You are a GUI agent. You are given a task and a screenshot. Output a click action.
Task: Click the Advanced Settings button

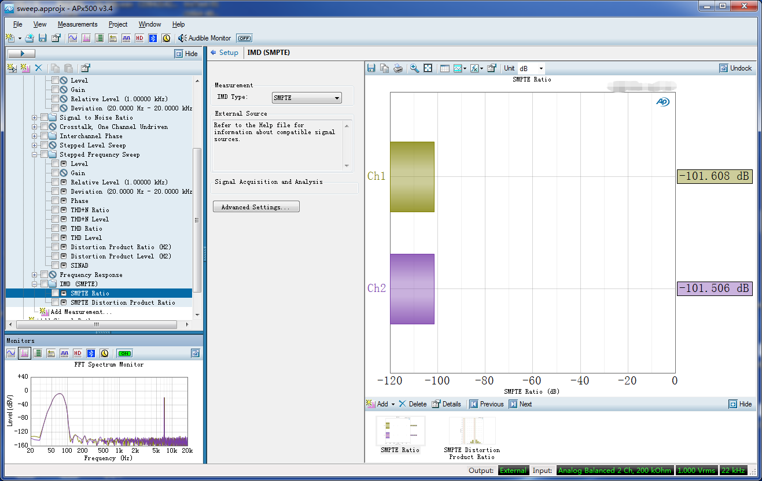[x=256, y=207]
